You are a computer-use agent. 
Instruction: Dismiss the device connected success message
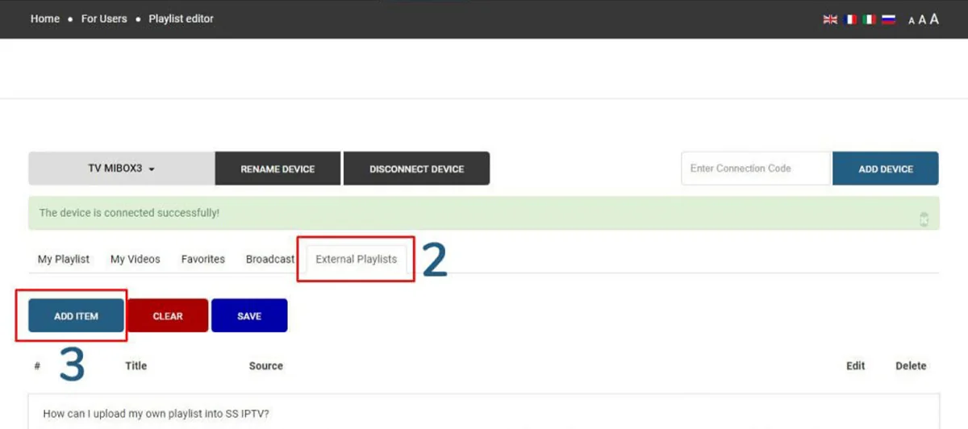(924, 219)
